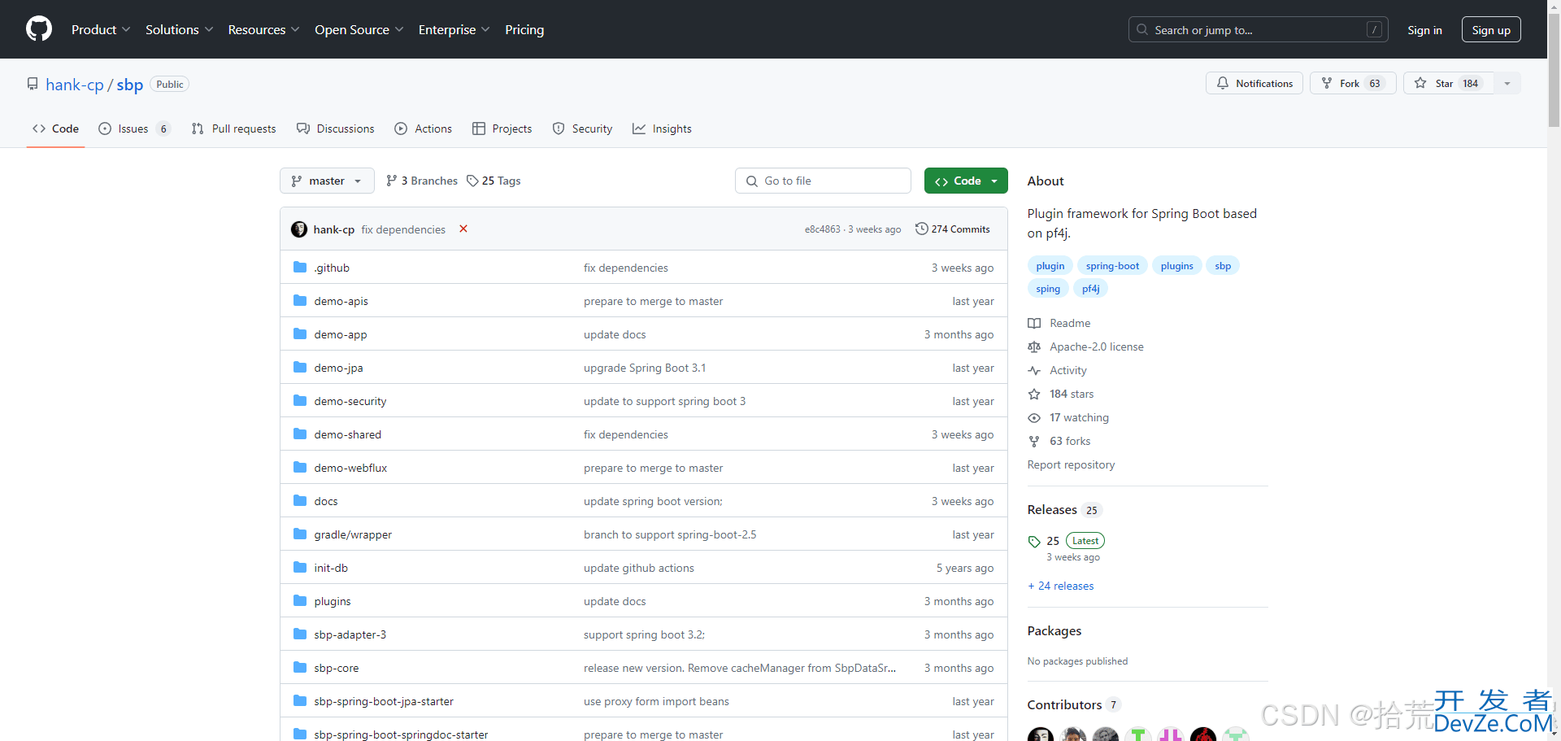Expand the Enterprise menu
Viewport: 1561px width, 741px height.
coord(454,29)
